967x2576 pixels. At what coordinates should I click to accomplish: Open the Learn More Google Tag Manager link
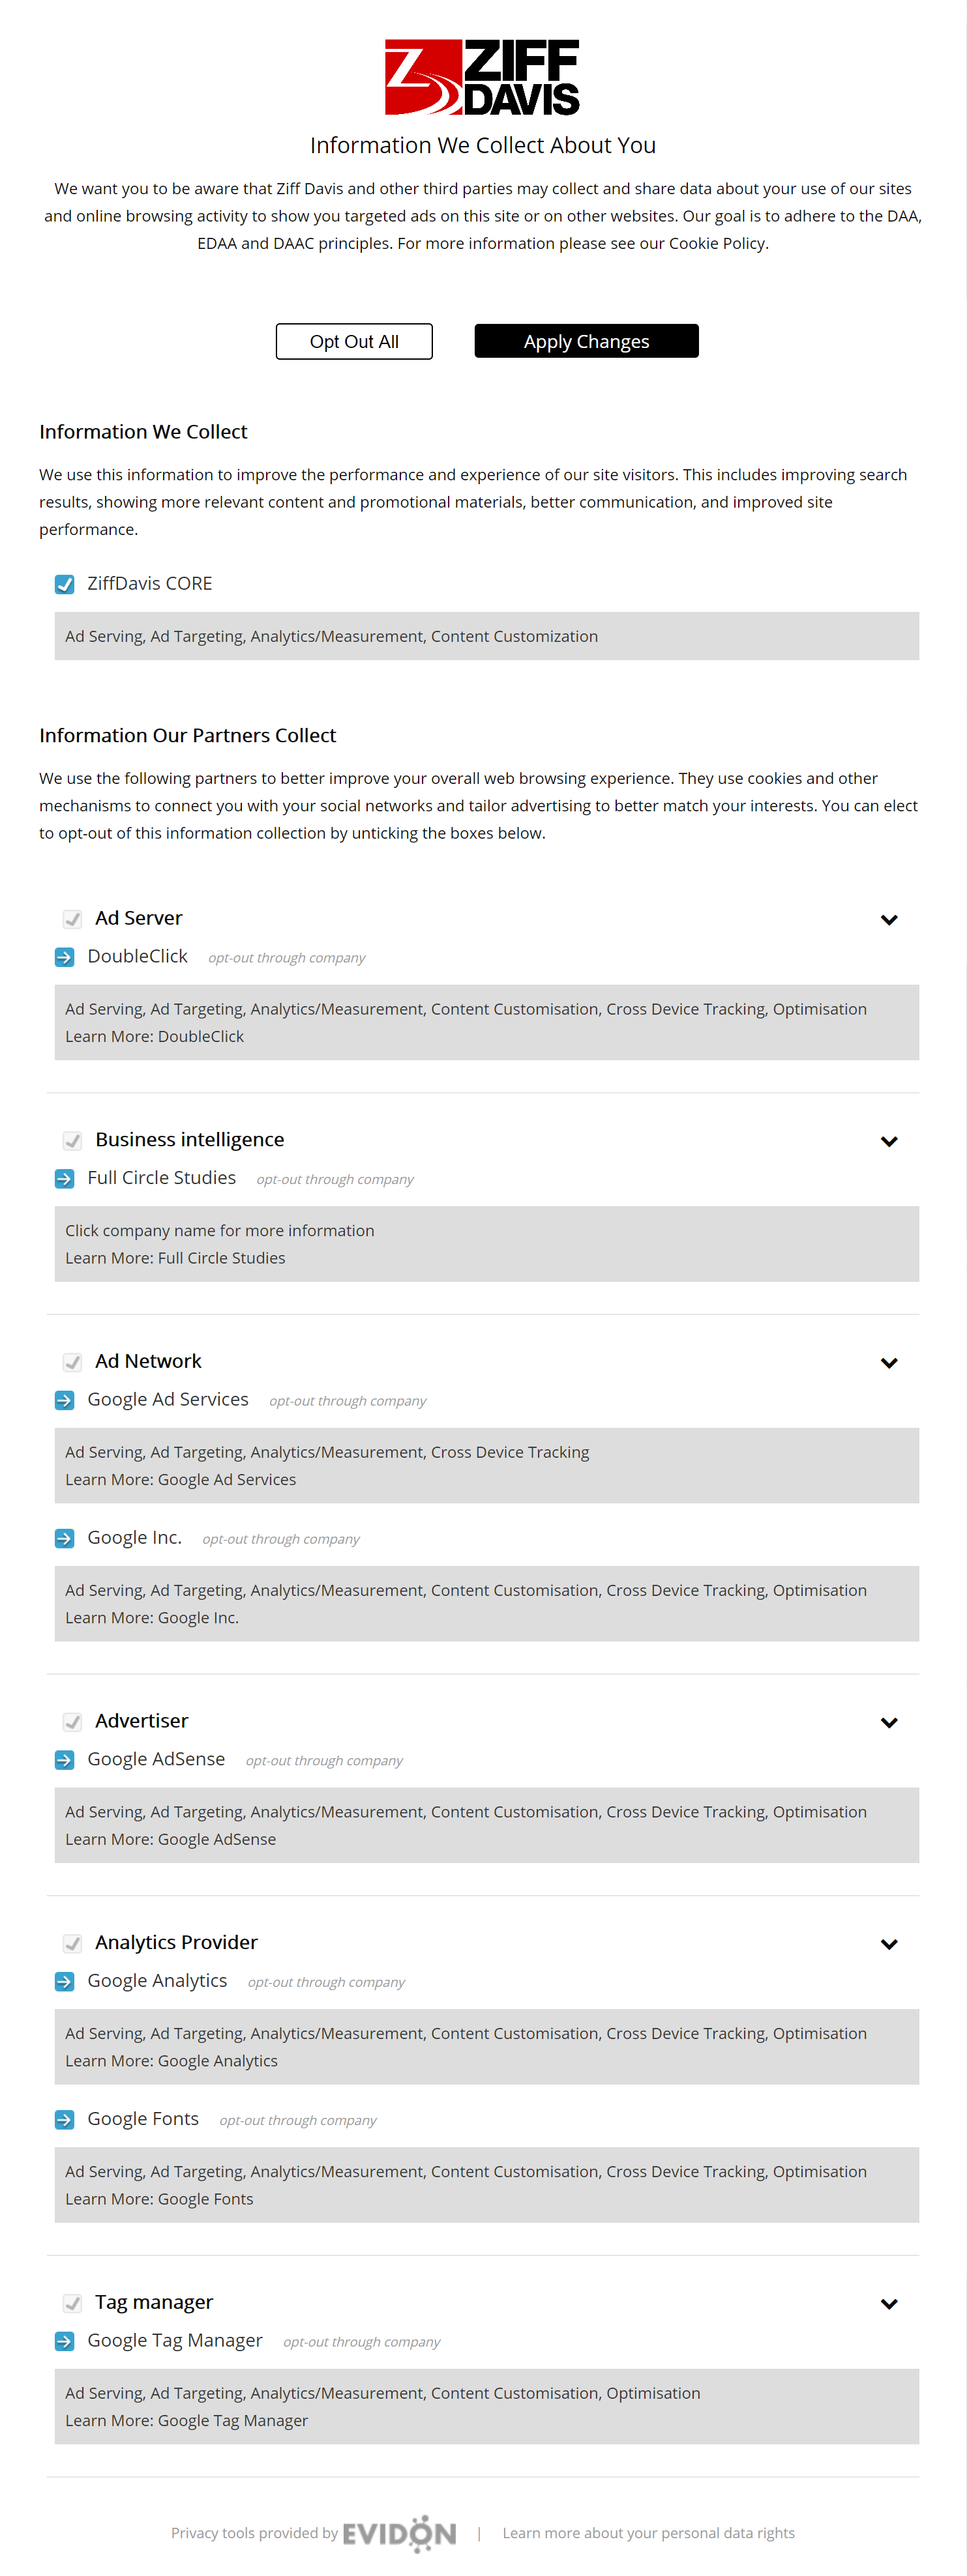click(186, 2420)
